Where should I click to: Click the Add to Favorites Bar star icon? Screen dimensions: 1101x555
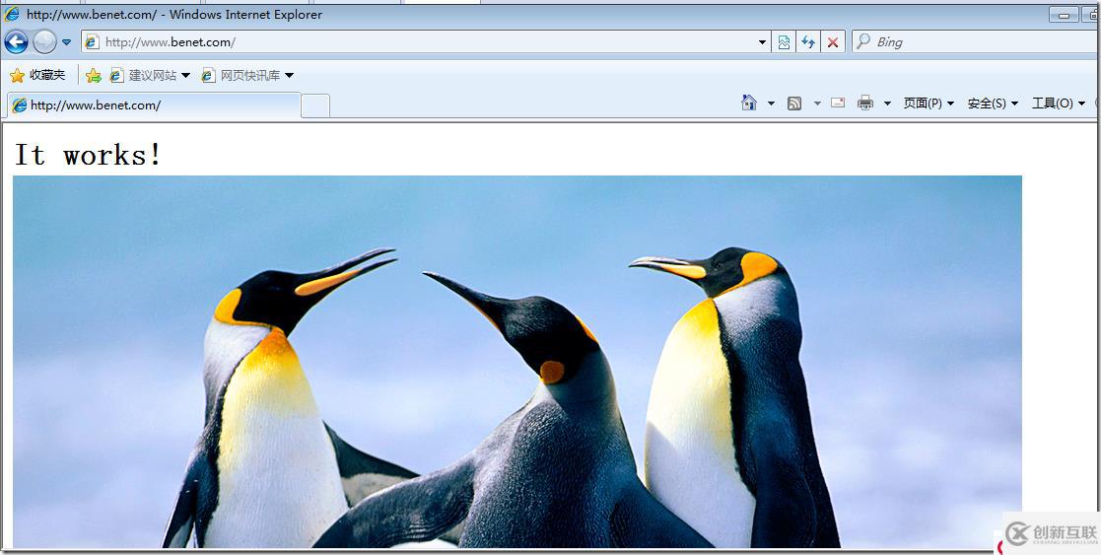(x=94, y=75)
